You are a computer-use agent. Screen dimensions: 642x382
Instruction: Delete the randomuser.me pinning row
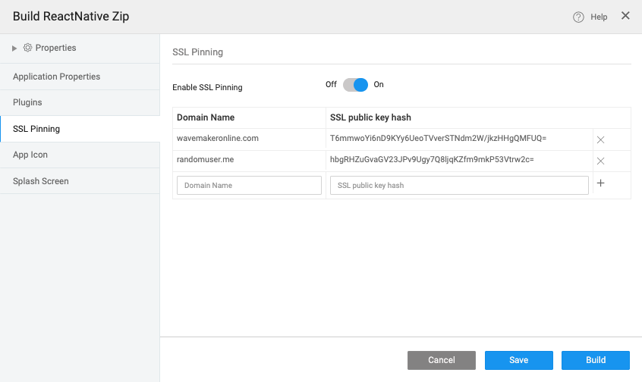tap(600, 161)
